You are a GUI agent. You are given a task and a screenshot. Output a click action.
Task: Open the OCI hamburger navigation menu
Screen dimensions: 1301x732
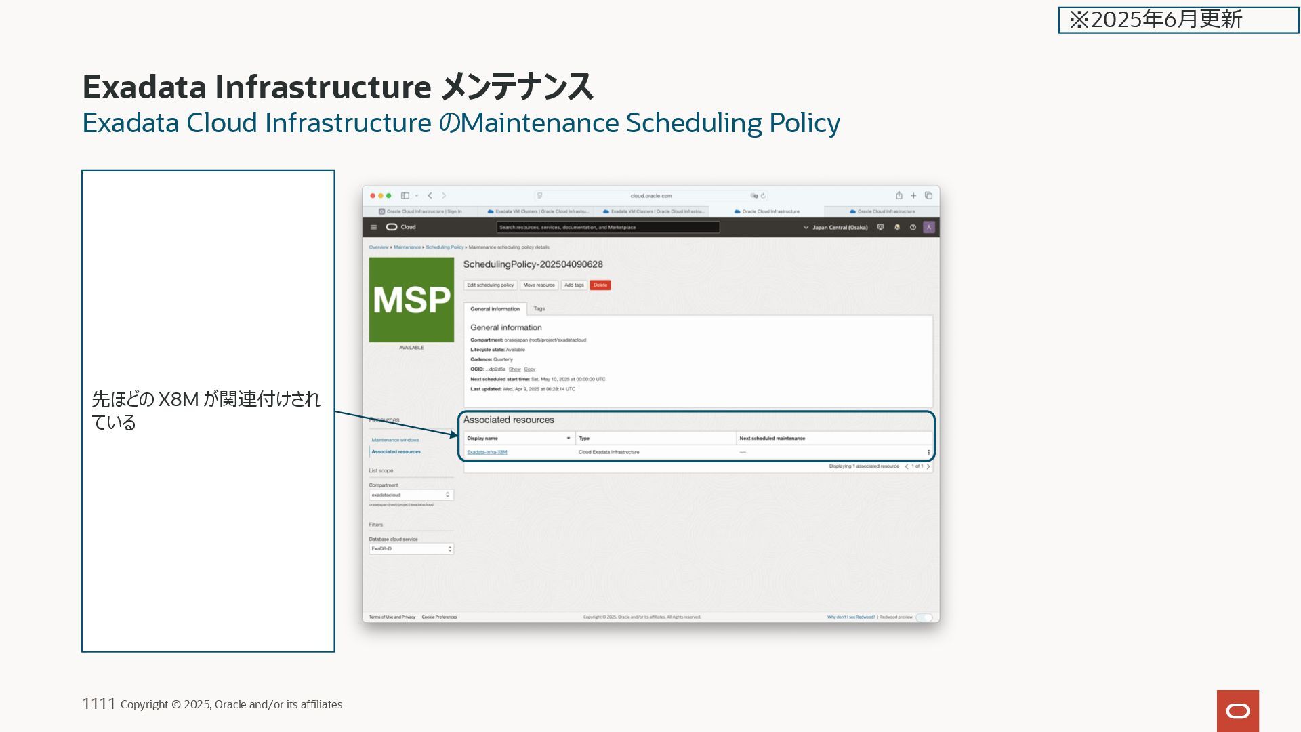pos(373,228)
